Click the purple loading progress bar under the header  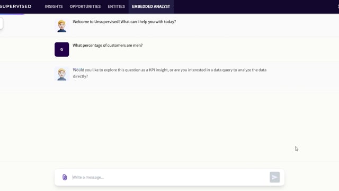point(12,14)
